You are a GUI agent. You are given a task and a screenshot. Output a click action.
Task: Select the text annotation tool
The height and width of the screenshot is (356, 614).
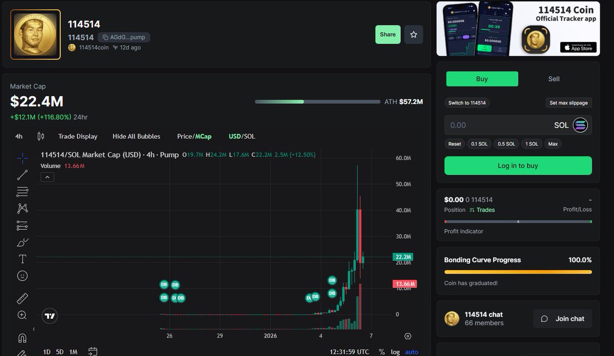click(x=23, y=259)
